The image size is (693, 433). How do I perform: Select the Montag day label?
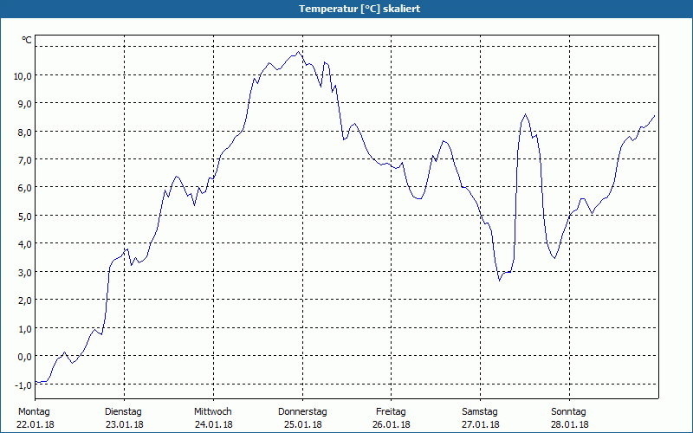pyautogui.click(x=34, y=412)
